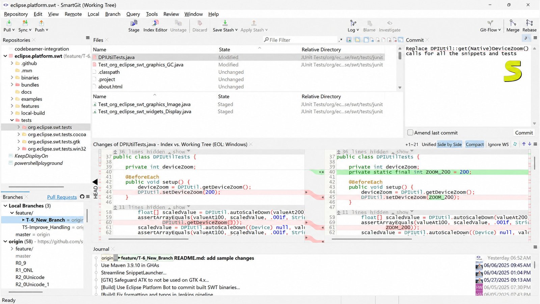Image resolution: width=540 pixels, height=304 pixels.
Task: Toggle Ignore WS option
Action: (498, 144)
